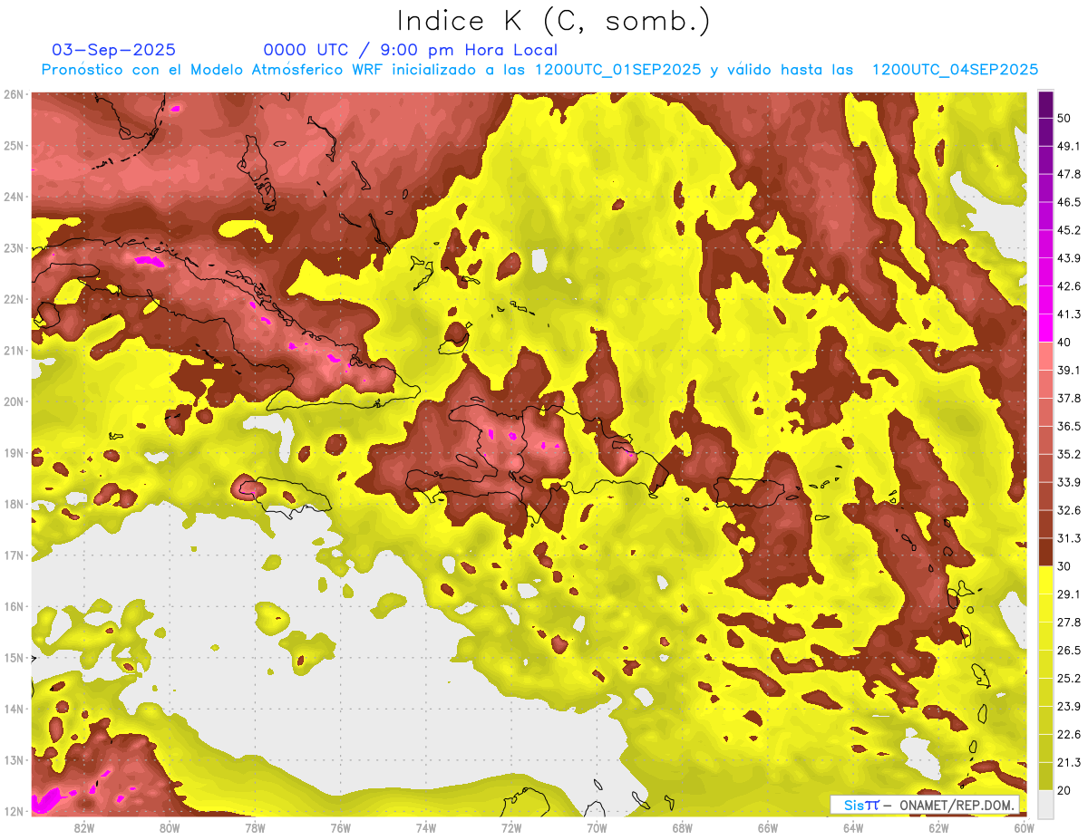Screen dimensions: 1088x840
Task: Click the colorbar value '30'
Action: [x=1064, y=566]
